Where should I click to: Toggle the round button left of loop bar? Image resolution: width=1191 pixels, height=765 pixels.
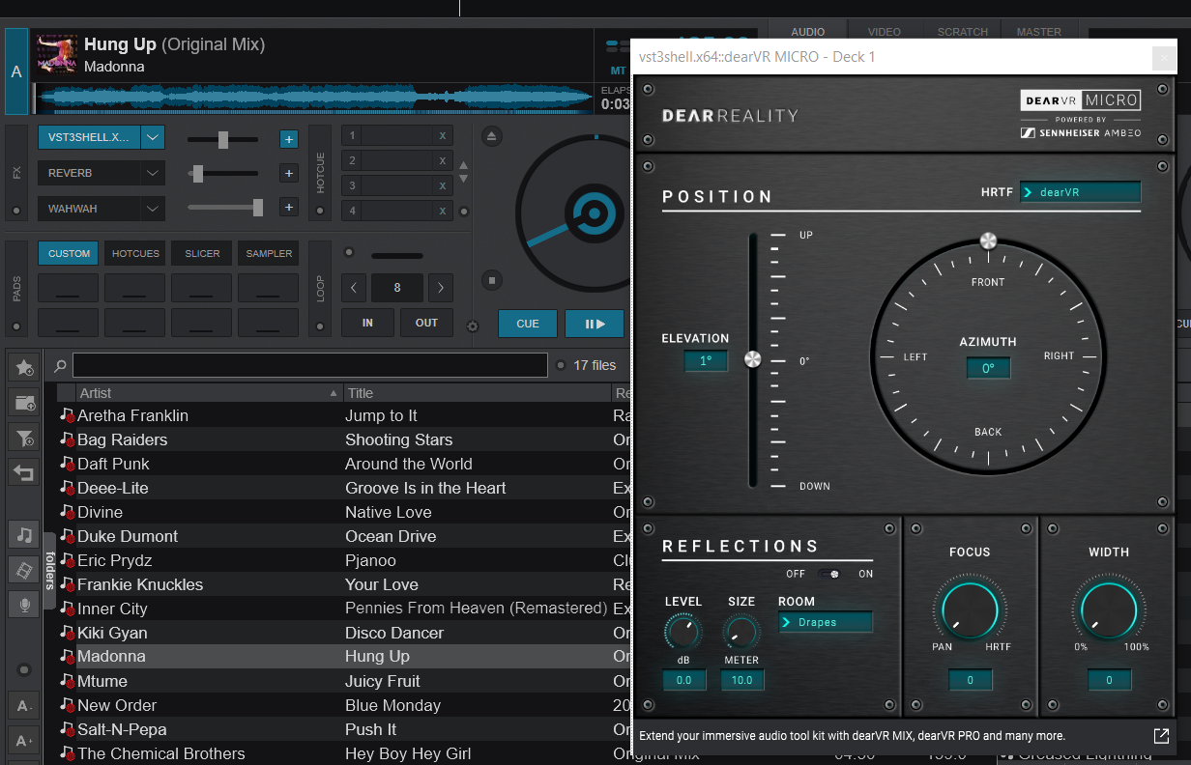click(349, 254)
